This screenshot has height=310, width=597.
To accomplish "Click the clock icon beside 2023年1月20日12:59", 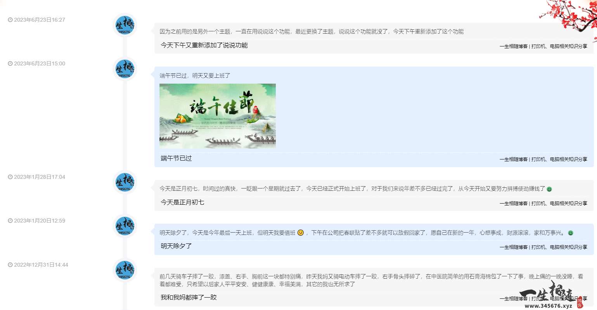I will 10,221.
